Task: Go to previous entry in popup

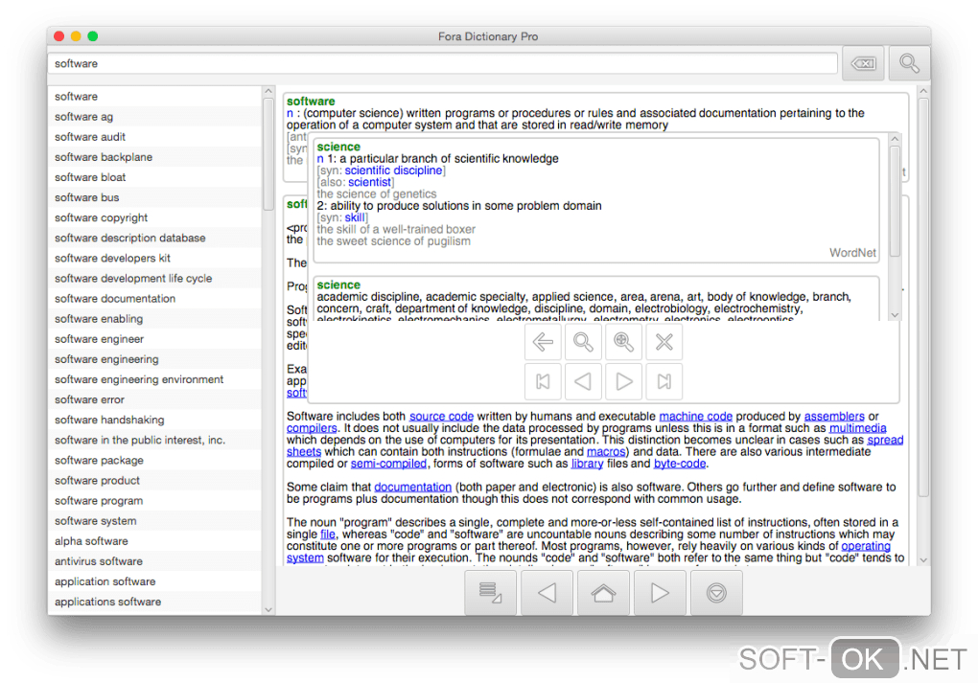Action: (583, 381)
